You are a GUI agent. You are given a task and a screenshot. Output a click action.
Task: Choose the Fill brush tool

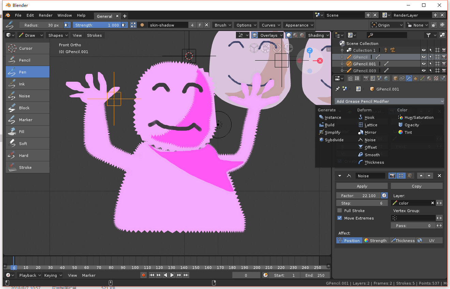pos(27,132)
